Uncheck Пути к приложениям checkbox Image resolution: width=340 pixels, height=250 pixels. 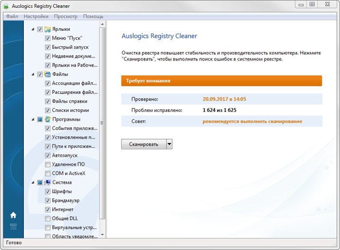pos(48,146)
